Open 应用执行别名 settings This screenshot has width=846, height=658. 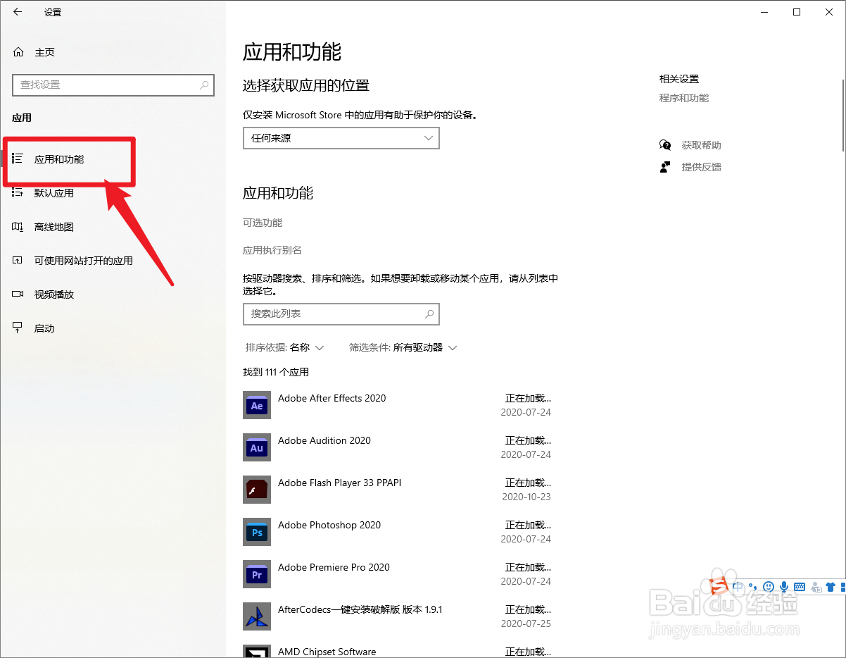274,250
